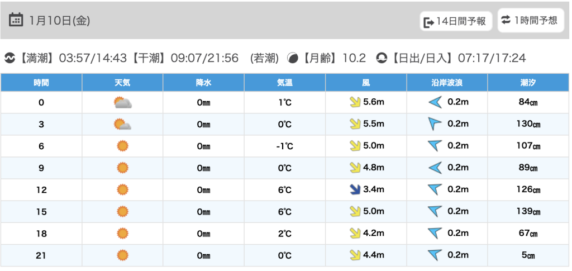Viewport: 572px width, 271px height.
Task: Click the cloudy weather icon at hour 0
Action: point(122,102)
